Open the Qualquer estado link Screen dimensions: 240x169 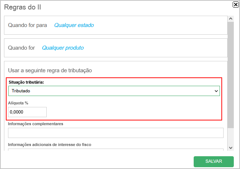coord(74,25)
